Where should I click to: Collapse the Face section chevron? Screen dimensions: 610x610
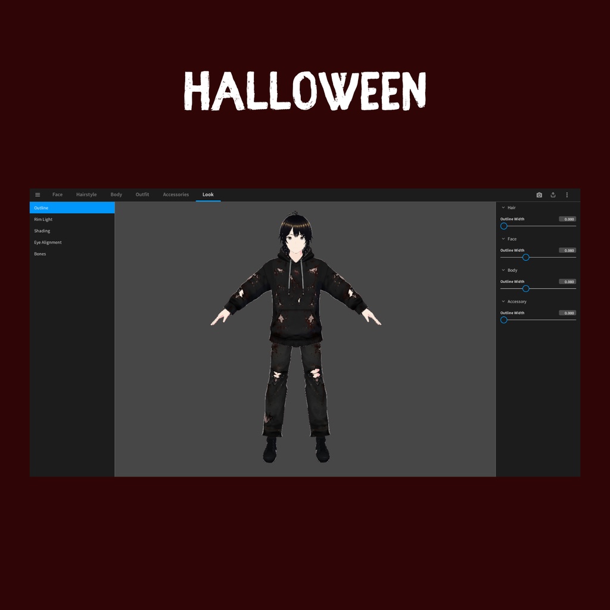point(503,239)
